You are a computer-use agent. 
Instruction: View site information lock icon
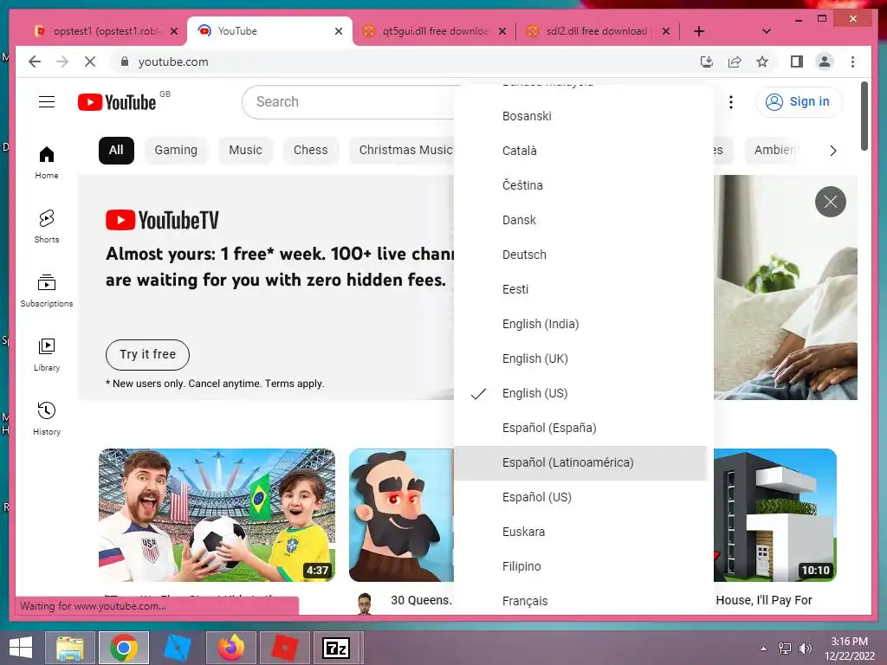click(x=125, y=61)
